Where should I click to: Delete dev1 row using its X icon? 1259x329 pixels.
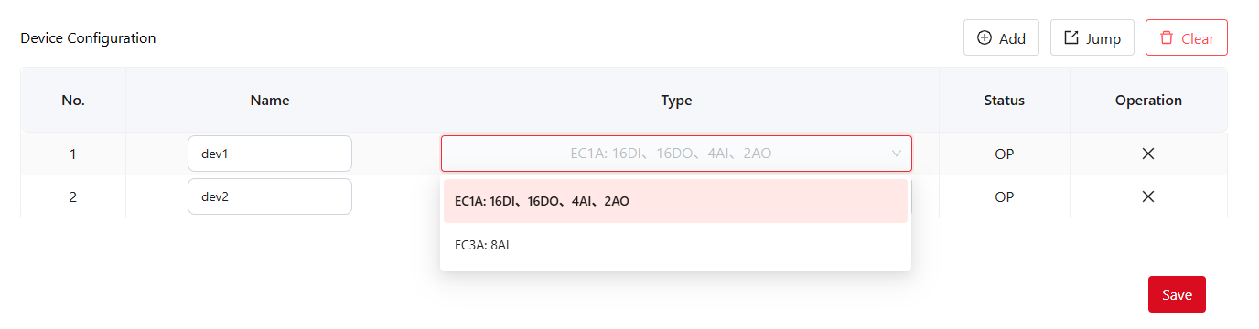[x=1148, y=154]
